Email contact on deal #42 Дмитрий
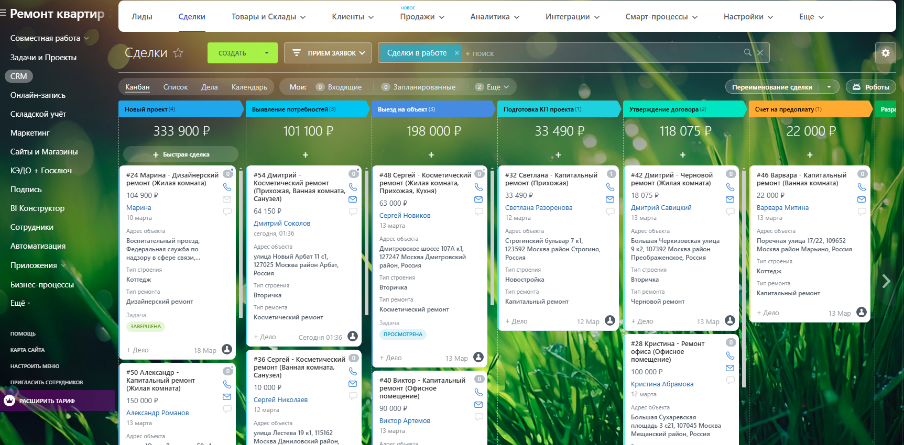Viewport: 904px width, 445px height. pos(730,199)
